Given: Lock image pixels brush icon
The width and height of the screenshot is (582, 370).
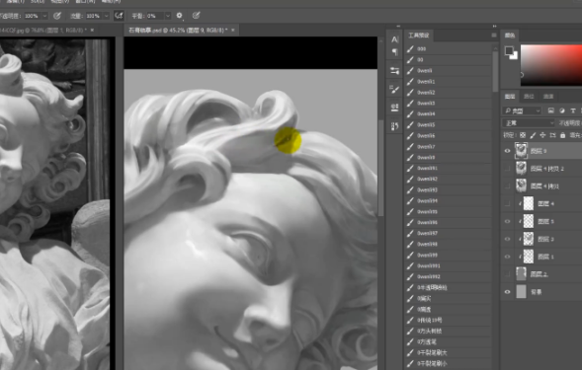Looking at the screenshot, I should 533,135.
